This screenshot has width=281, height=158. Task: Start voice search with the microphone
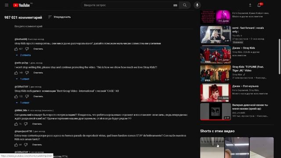[x=197, y=5]
